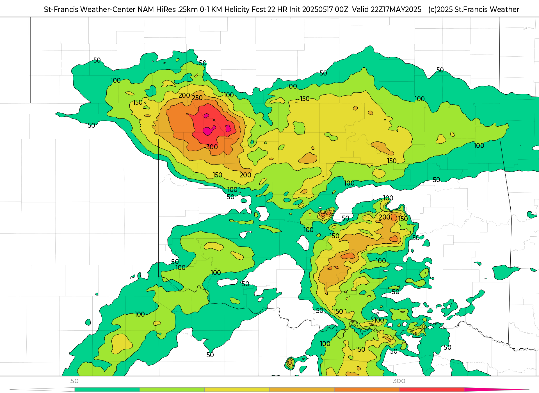The height and width of the screenshot is (393, 539).
Task: Click the white left-arrow colorbar end
Action: [x=42, y=390]
